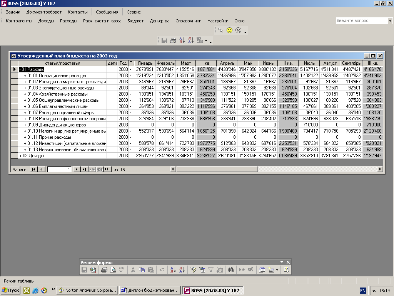The width and height of the screenshot is (394, 296).
Task: Open the New Object dropdown arrow
Action: pos(277,270)
